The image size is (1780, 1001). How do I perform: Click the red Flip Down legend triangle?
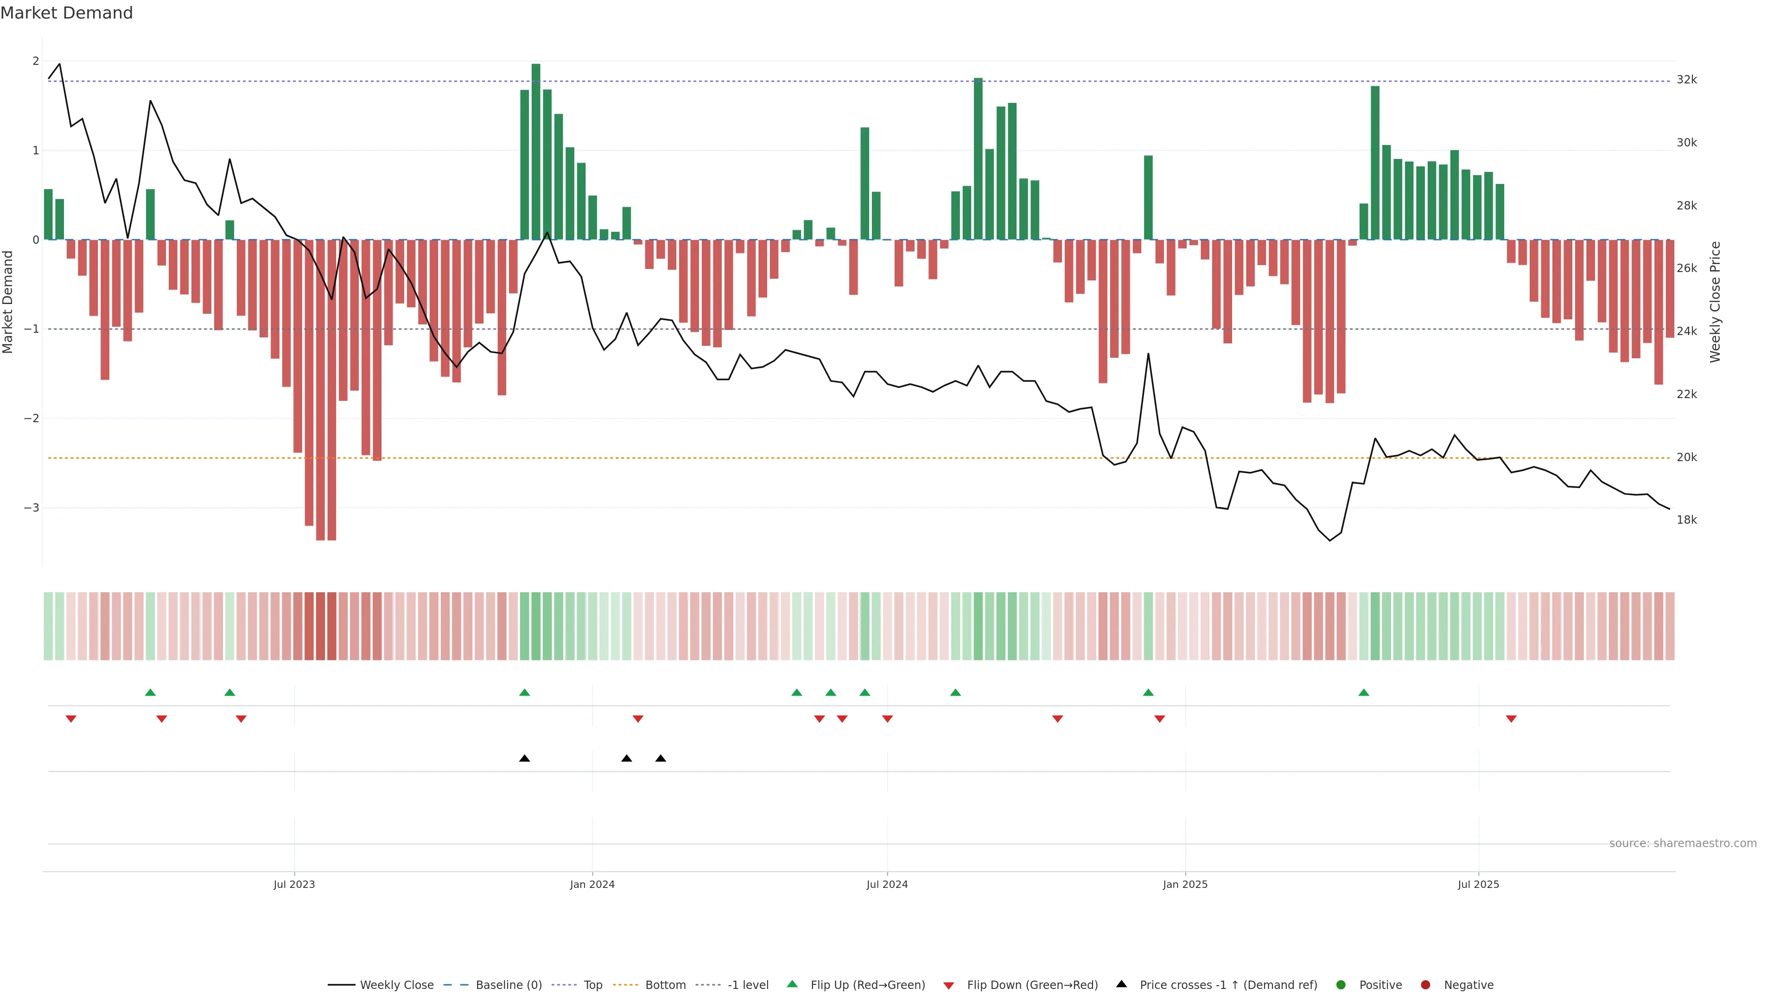(x=949, y=985)
